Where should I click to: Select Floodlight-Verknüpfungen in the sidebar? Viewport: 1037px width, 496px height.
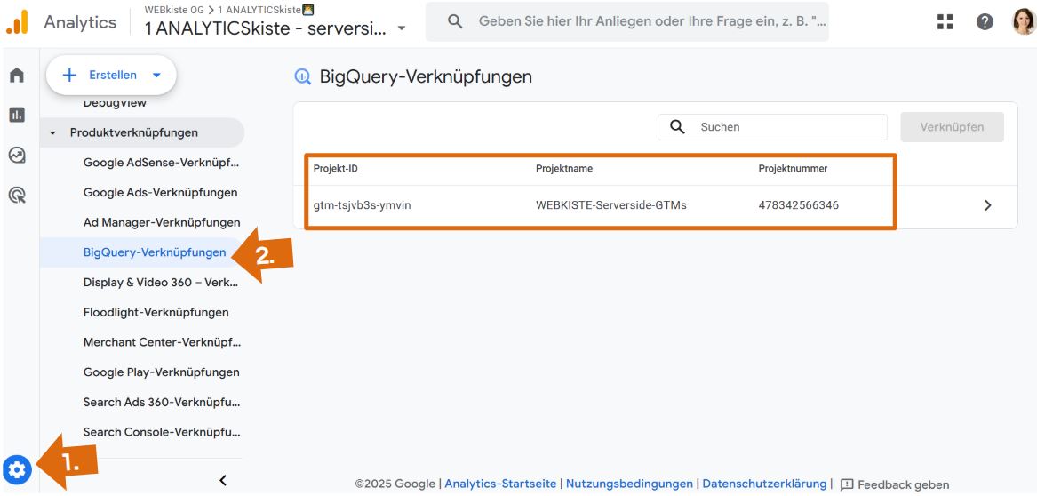coord(156,312)
